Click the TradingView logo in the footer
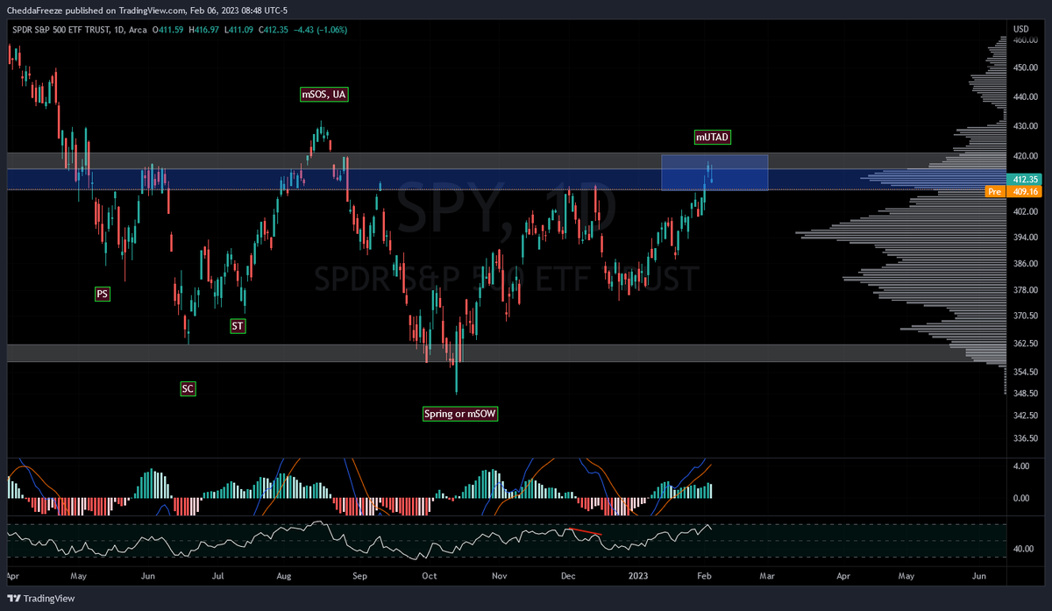Screen dimensions: 1052x611 tap(41, 598)
